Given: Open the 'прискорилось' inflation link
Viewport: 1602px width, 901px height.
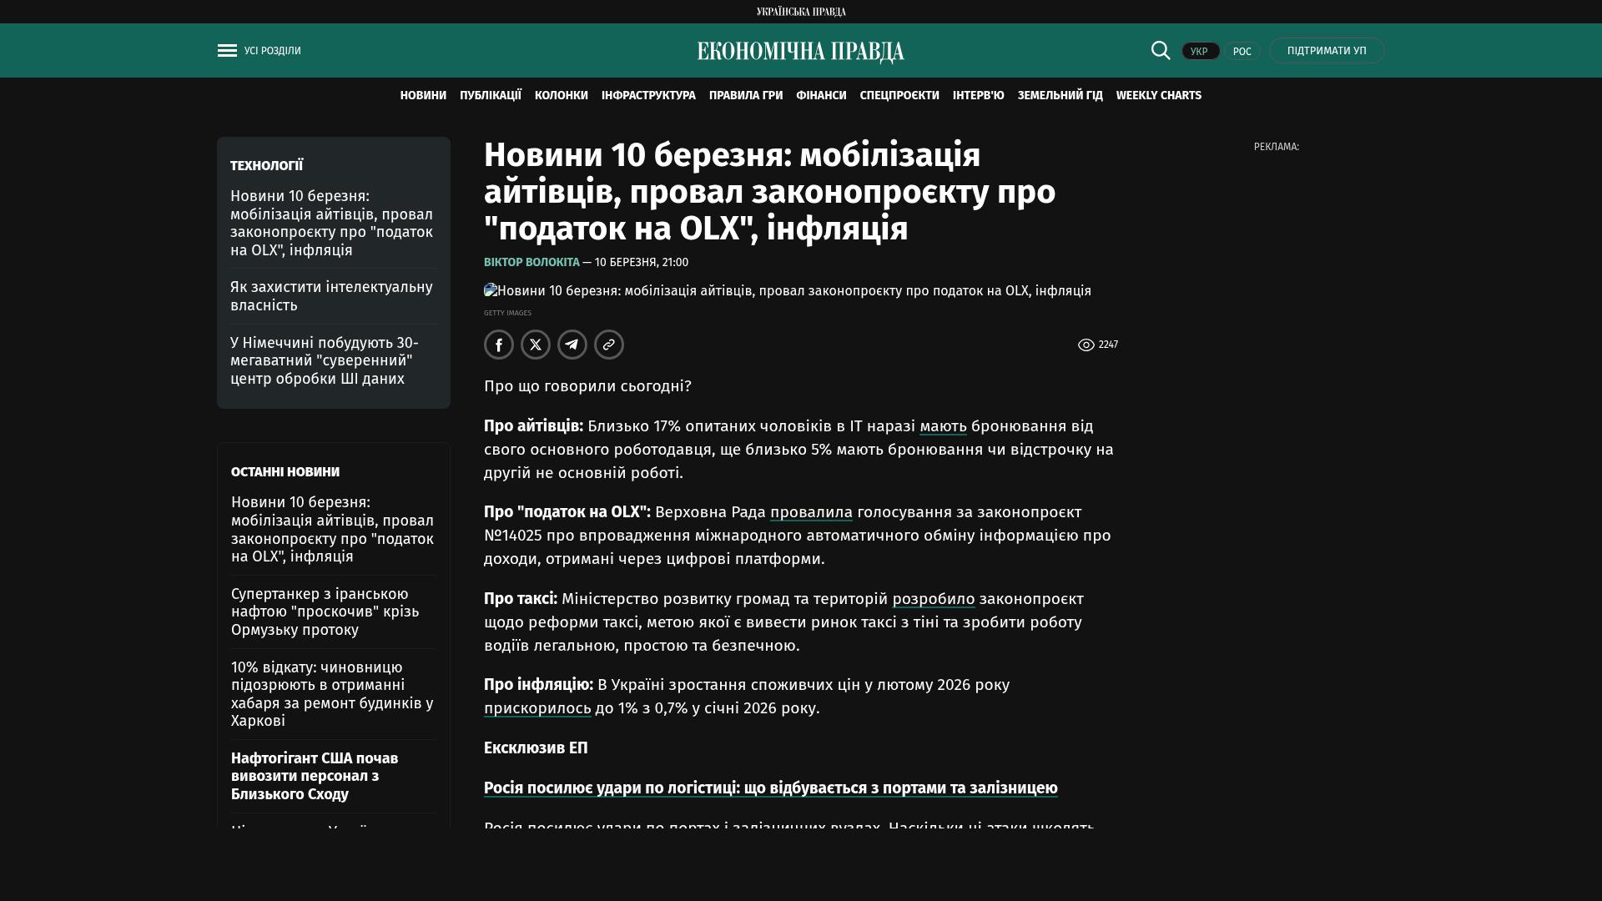Looking at the screenshot, I should pos(537,708).
